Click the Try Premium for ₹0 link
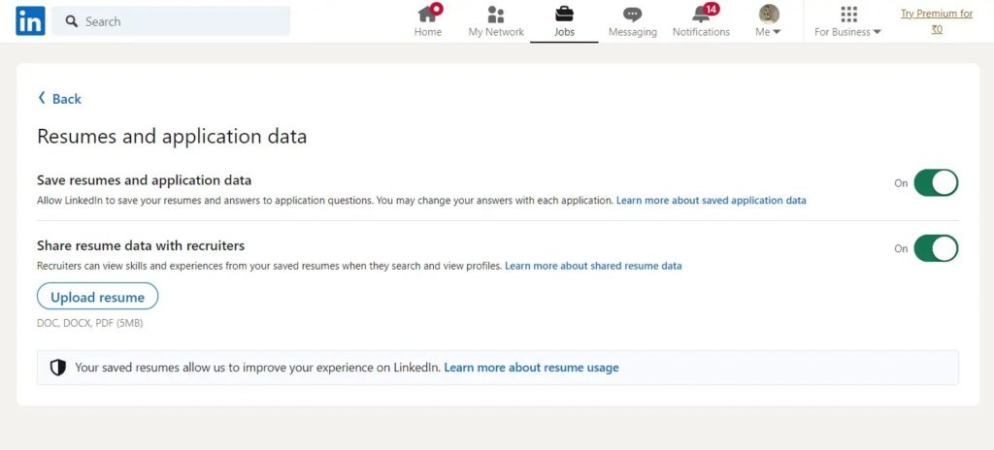 pos(937,21)
